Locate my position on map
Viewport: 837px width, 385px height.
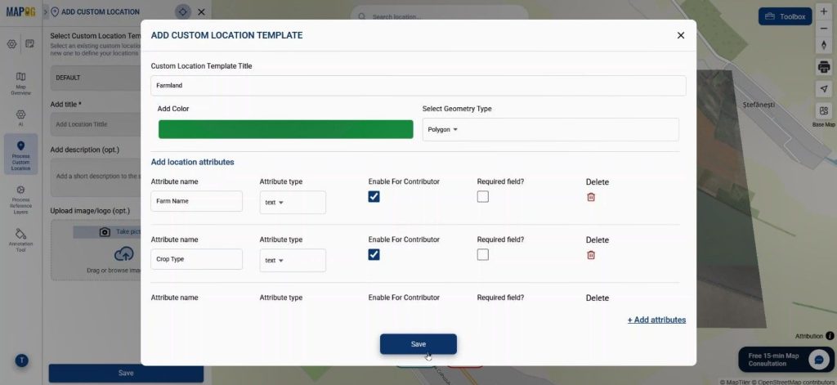(x=824, y=88)
